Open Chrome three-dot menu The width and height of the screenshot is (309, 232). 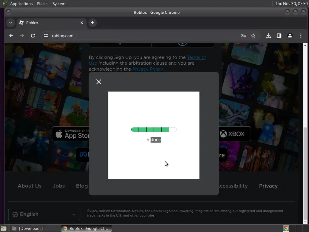(x=301, y=36)
